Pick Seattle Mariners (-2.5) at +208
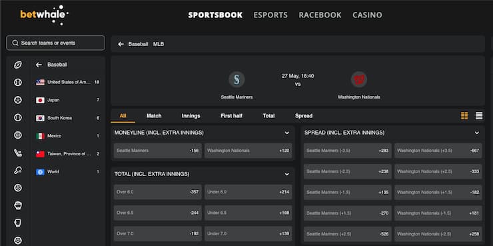Image resolution: width=493 pixels, height=246 pixels. [x=347, y=172]
